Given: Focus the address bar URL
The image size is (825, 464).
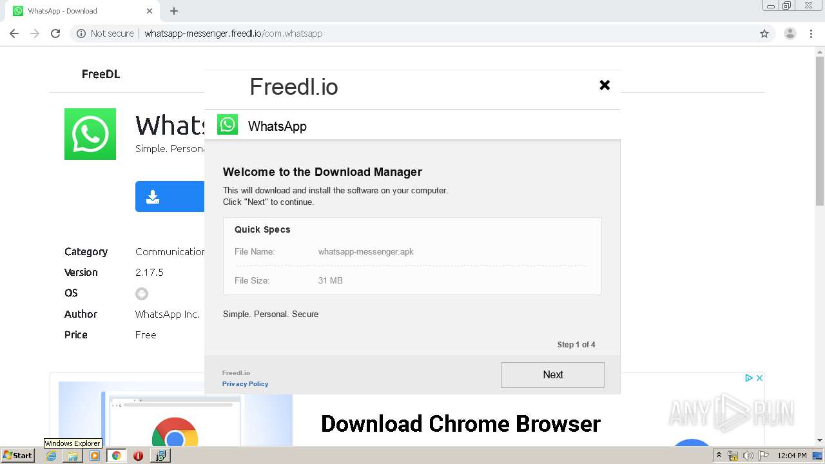Looking at the screenshot, I should point(233,34).
